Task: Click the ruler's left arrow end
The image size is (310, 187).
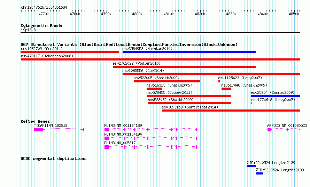Action: pyautogui.click(x=22, y=11)
